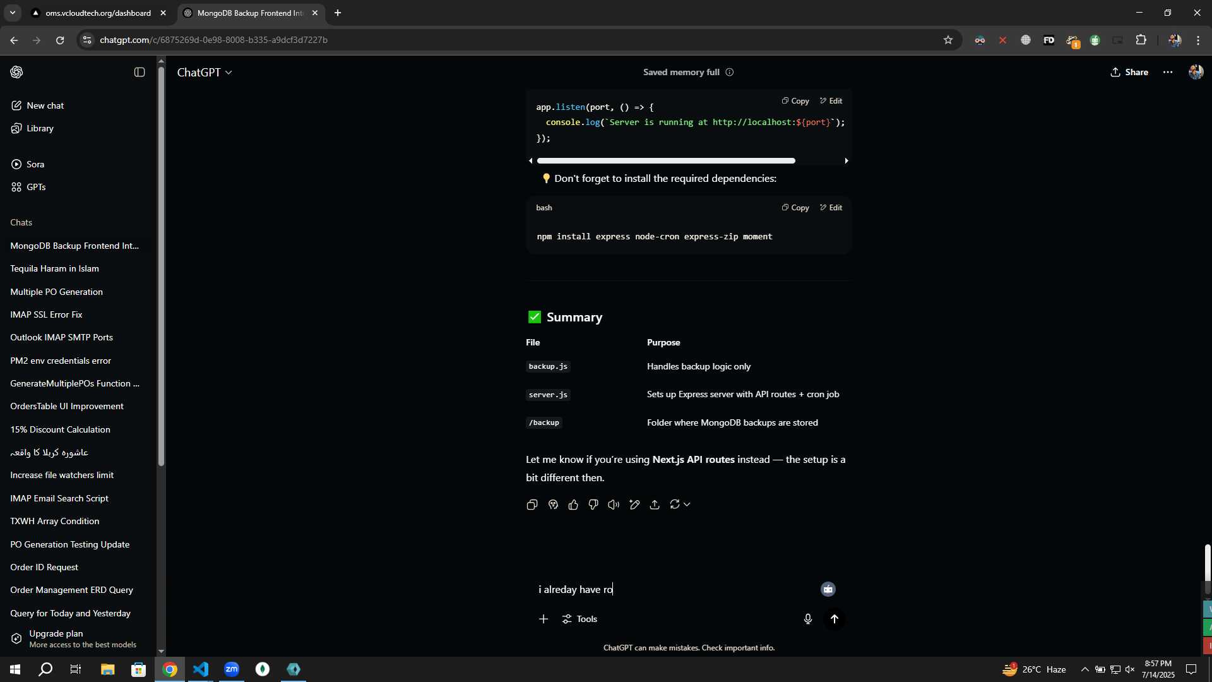1212x682 pixels.
Task: Click the sidebar scrollbar
Action: pyautogui.click(x=161, y=265)
